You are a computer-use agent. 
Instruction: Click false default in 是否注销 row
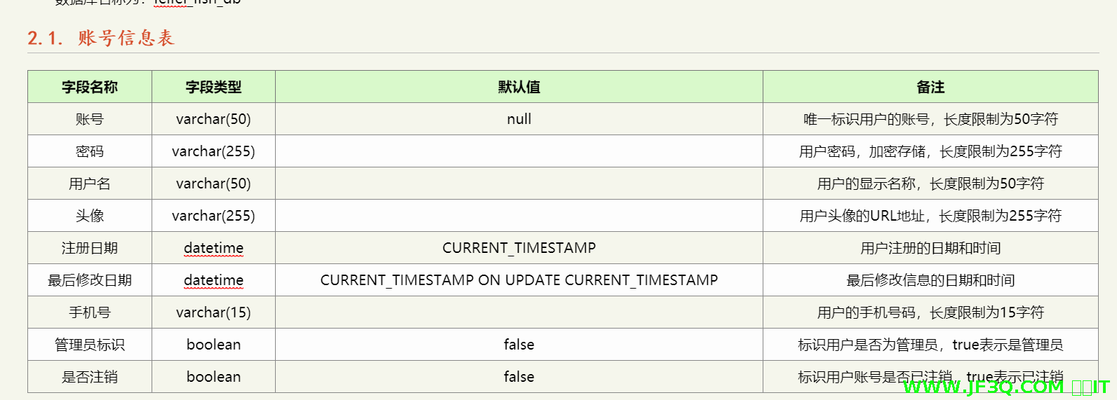519,377
